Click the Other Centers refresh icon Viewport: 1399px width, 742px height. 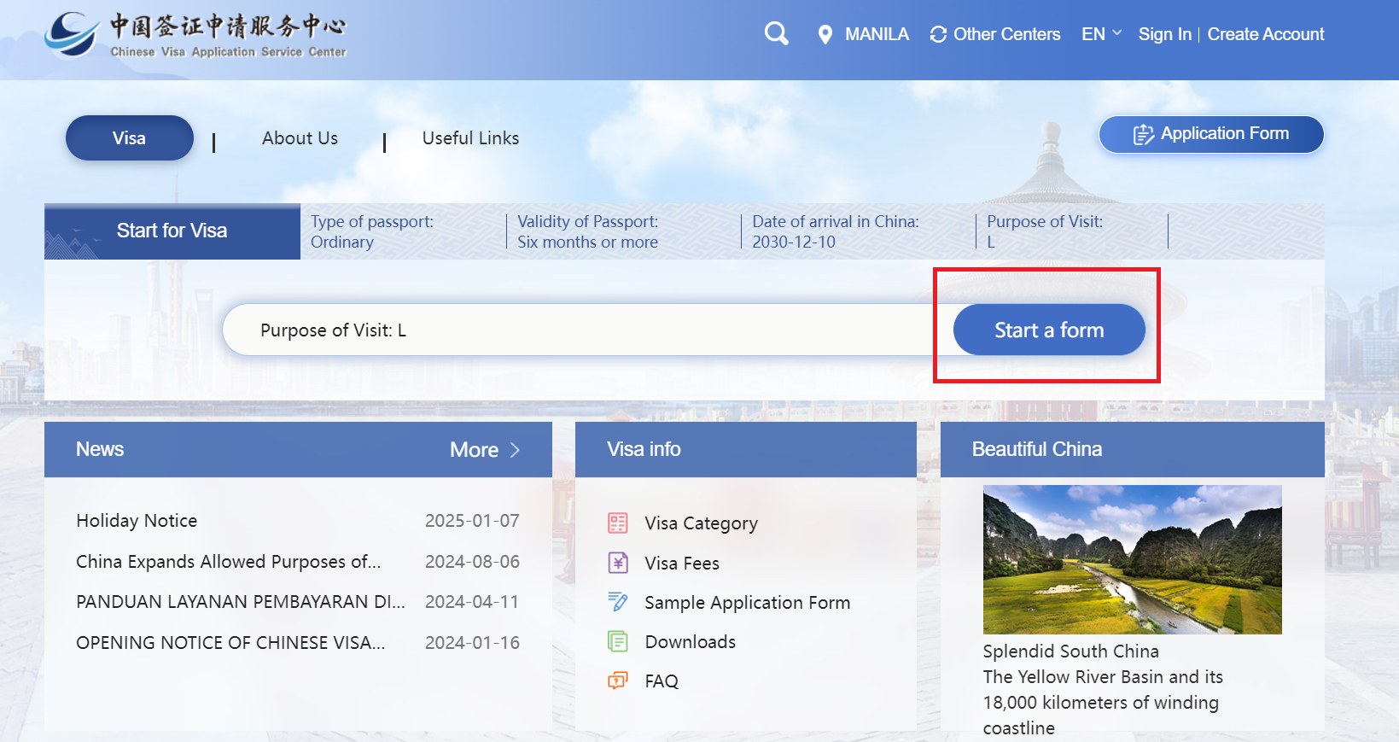tap(938, 35)
